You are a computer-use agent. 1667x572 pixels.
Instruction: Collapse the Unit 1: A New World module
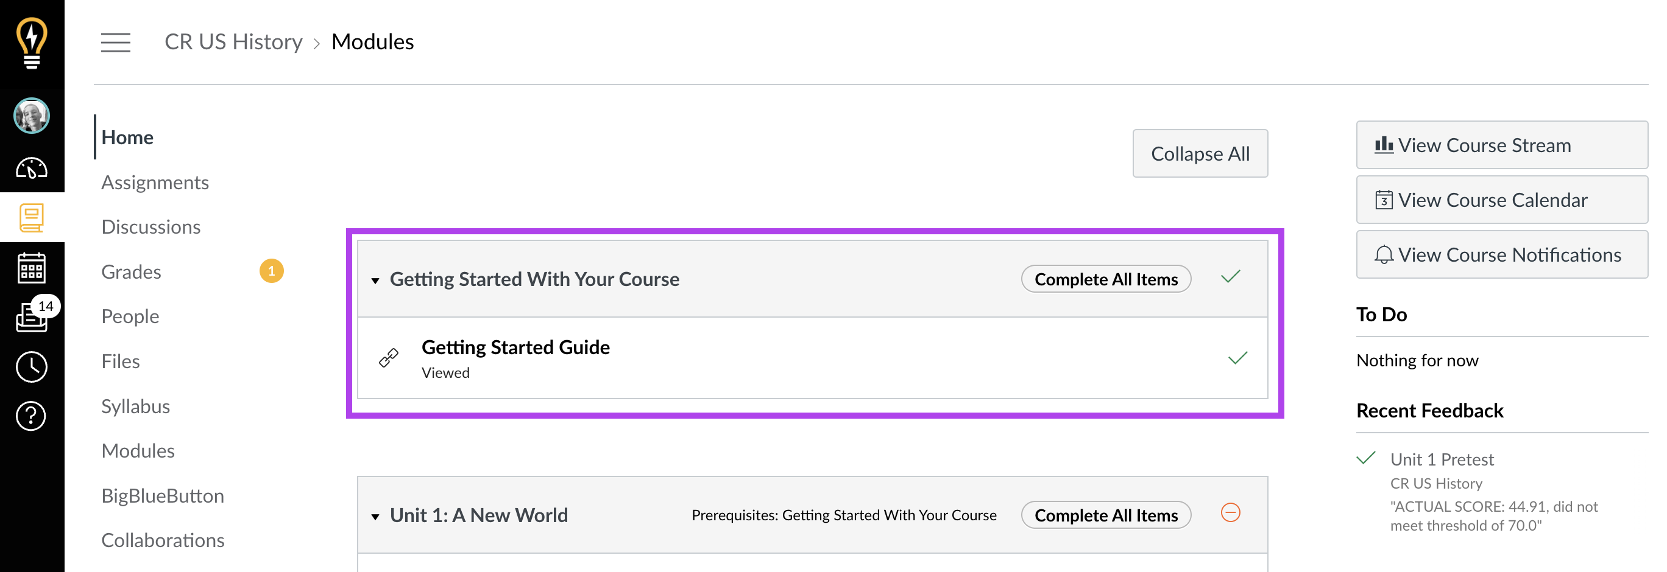coord(375,516)
